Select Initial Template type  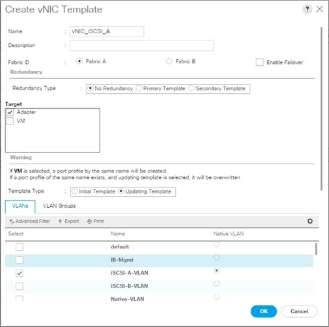(74, 192)
